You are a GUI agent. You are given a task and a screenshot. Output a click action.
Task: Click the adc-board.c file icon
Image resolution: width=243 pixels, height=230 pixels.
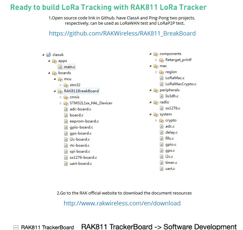(66, 109)
